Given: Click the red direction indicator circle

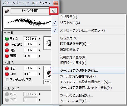Looking at the screenshot, I should (7, 74).
